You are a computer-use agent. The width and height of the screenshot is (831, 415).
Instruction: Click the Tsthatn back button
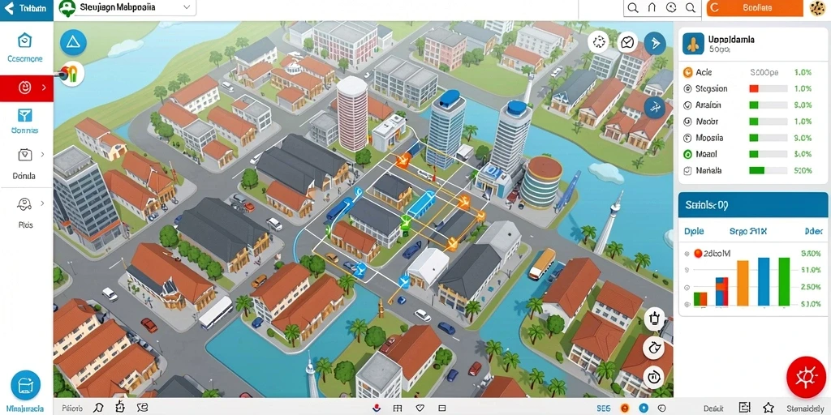[x=27, y=9]
